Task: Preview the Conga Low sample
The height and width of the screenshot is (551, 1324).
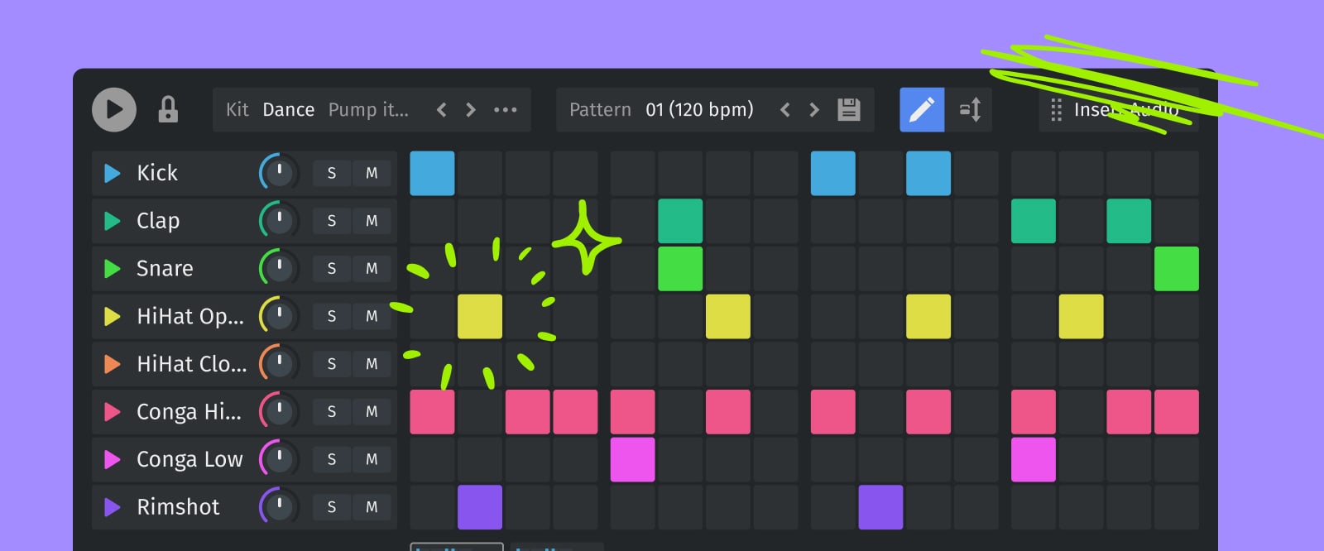Action: (x=113, y=459)
